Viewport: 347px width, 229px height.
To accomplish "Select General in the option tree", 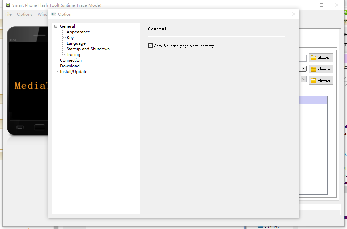I will [x=67, y=26].
